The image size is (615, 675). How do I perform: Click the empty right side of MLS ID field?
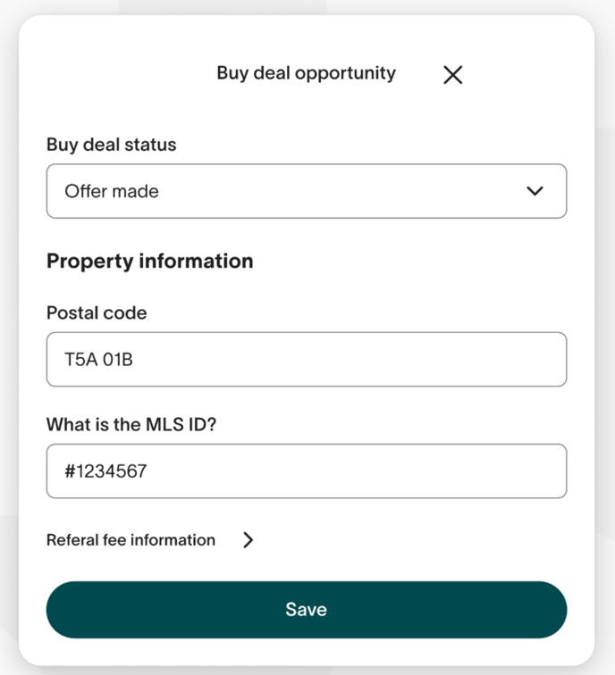click(x=465, y=471)
